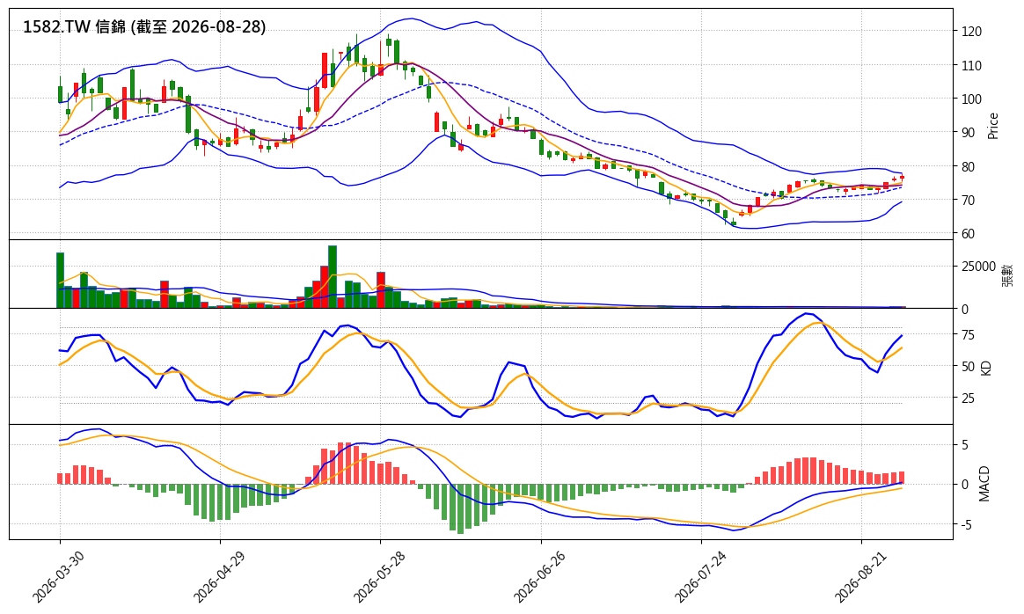
Task: Click the Price axis label
Action: coord(993,126)
